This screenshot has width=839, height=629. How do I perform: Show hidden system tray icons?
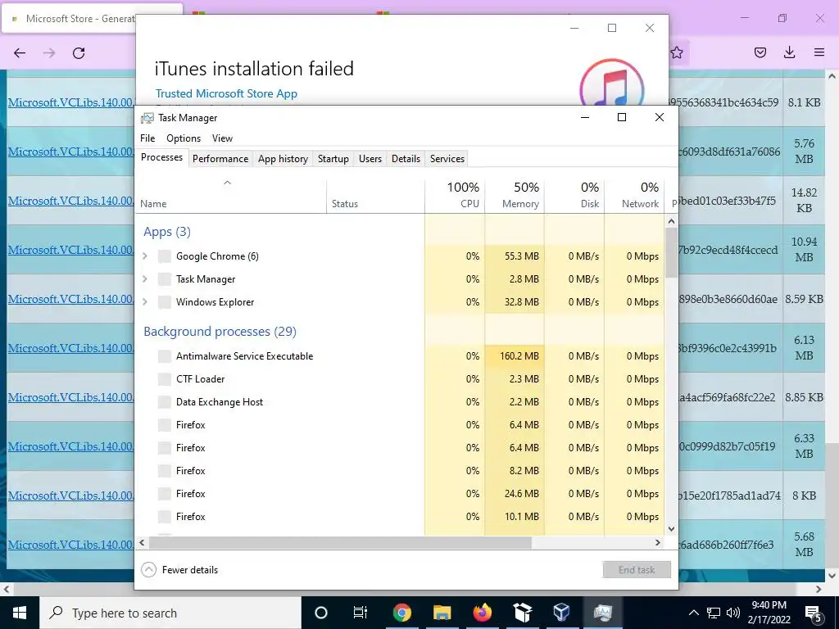click(x=693, y=613)
